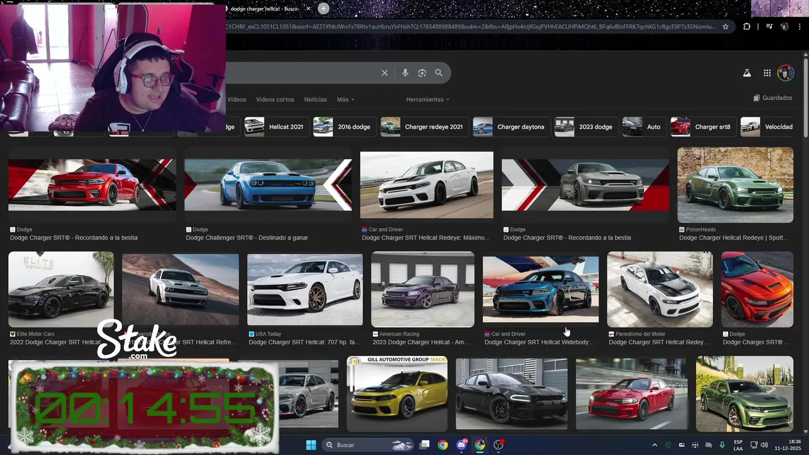Screen dimensions: 809x455
Task: Open a new browser tab with plus button
Action: coord(324,8)
